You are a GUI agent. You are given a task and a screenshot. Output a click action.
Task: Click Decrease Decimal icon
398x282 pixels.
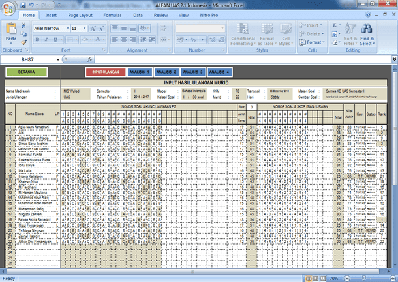[221, 39]
